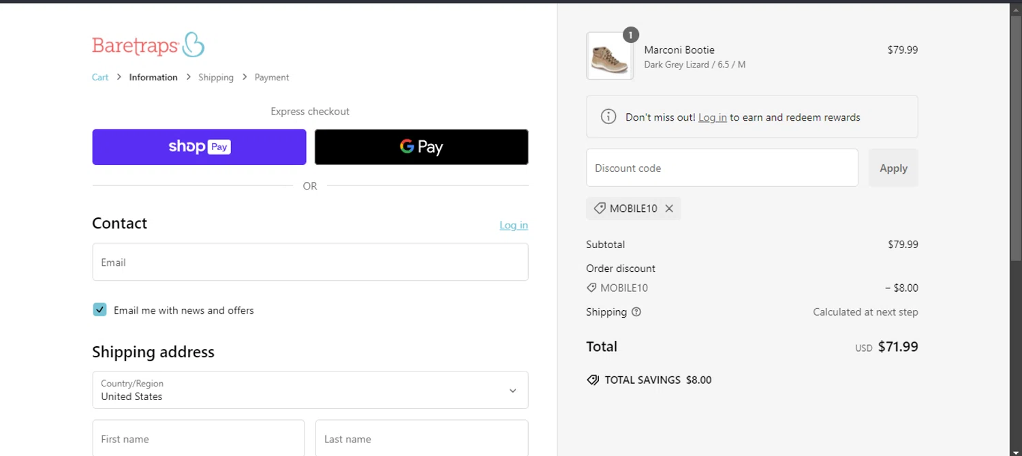The width and height of the screenshot is (1022, 456).
Task: Click the item quantity badge on the thumbnail
Action: tap(631, 35)
